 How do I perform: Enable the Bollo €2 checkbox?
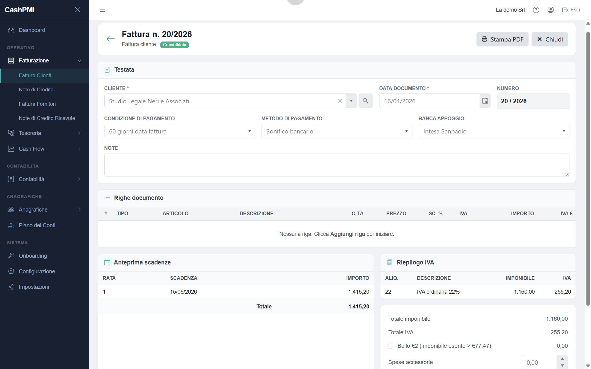tap(391, 346)
